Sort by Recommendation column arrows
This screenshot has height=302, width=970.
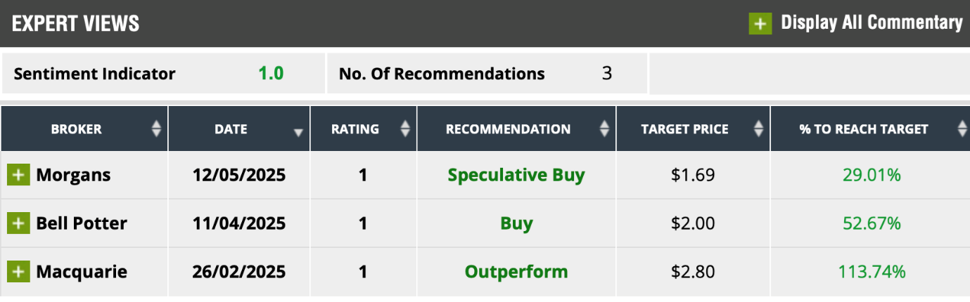pos(604,129)
